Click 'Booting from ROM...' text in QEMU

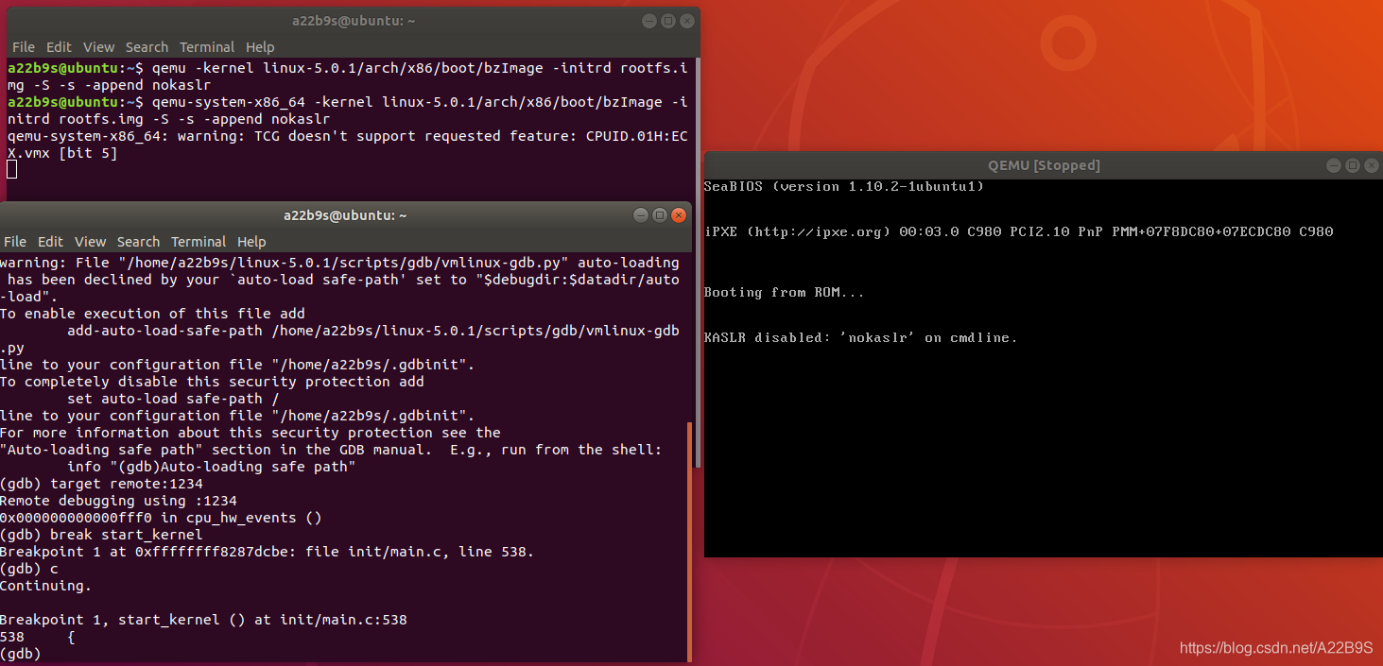tap(784, 292)
